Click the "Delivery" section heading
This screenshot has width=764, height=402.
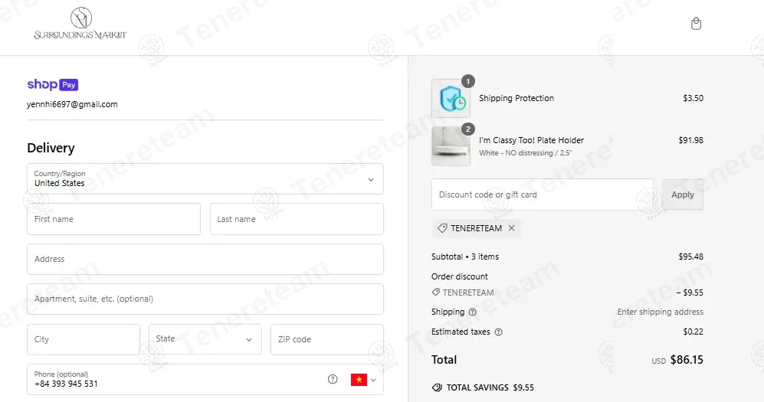click(51, 148)
